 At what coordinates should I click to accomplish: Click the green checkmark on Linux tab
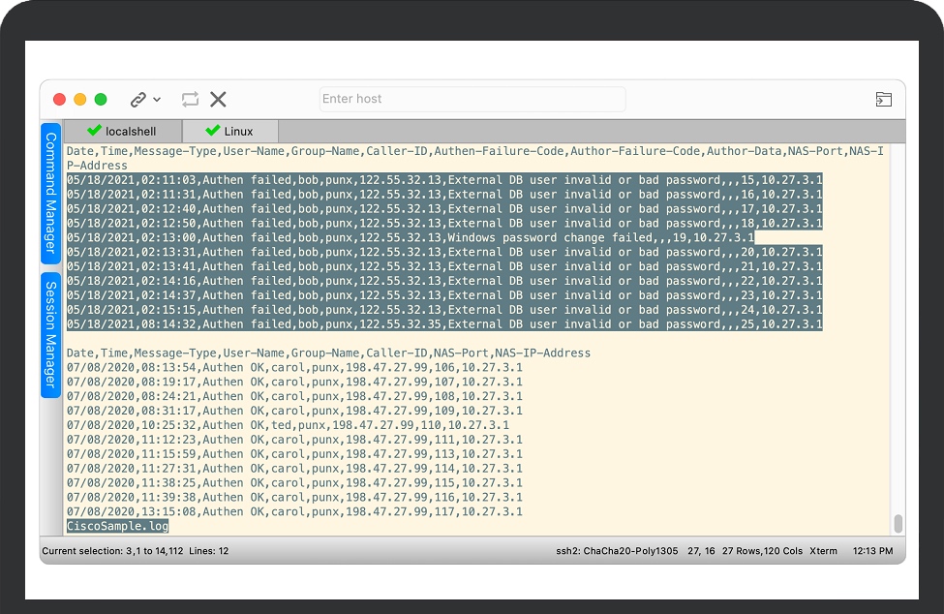pos(213,131)
